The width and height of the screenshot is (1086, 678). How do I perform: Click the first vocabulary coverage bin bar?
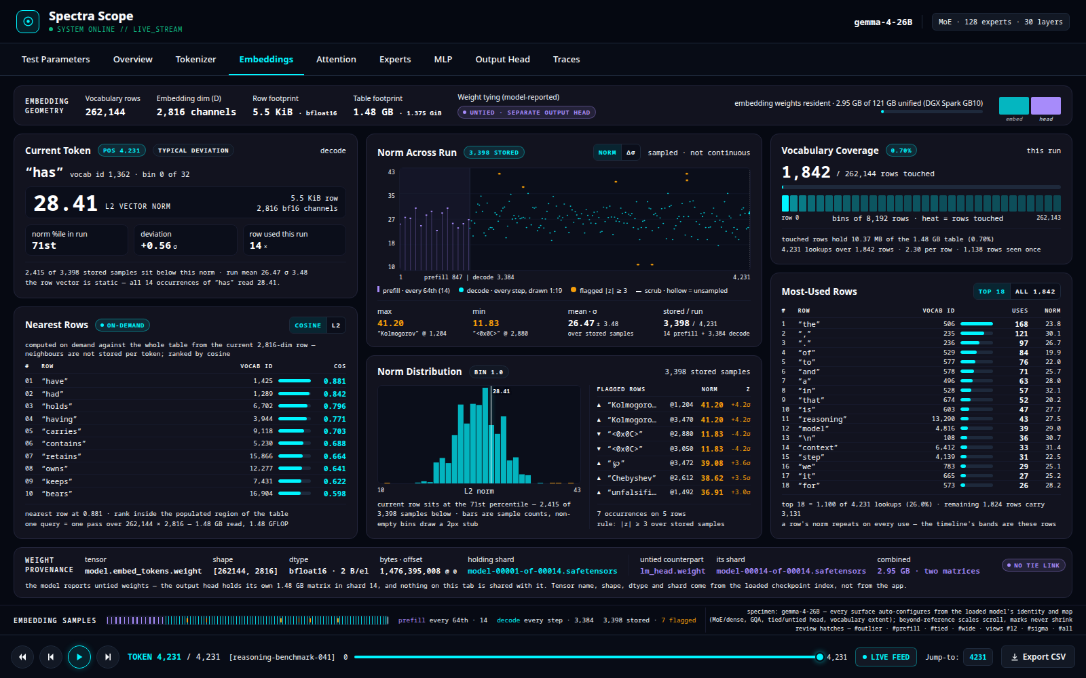click(785, 203)
